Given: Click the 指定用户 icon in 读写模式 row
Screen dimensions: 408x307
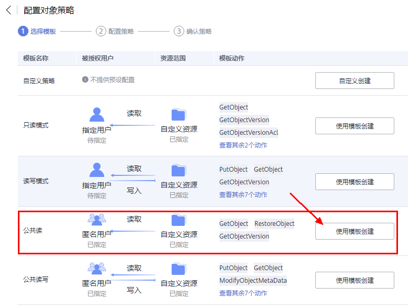Looking at the screenshot, I should point(97,170).
